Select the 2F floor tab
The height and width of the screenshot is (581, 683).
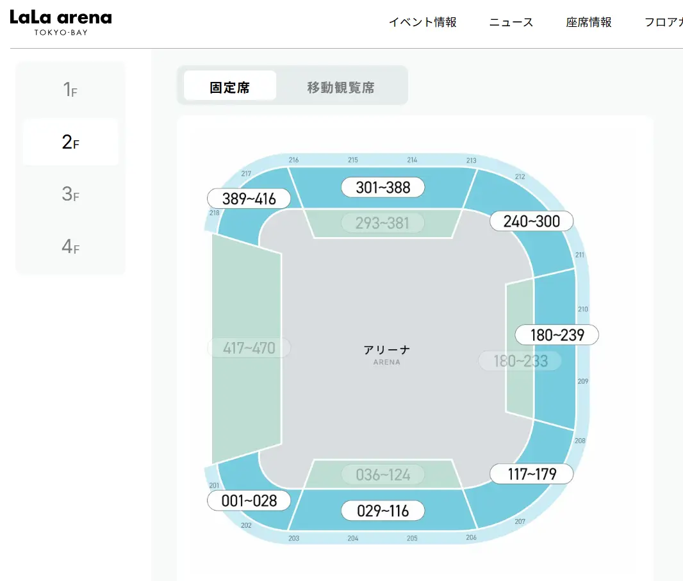[x=70, y=142]
